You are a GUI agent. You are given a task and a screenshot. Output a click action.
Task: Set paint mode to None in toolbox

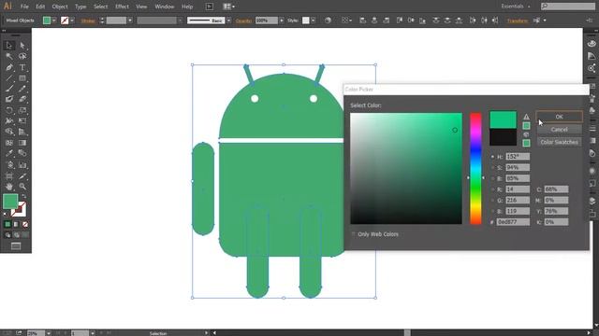pyautogui.click(x=25, y=224)
